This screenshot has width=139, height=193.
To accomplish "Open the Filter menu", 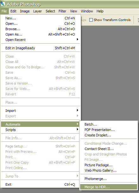I will tap(62, 11).
